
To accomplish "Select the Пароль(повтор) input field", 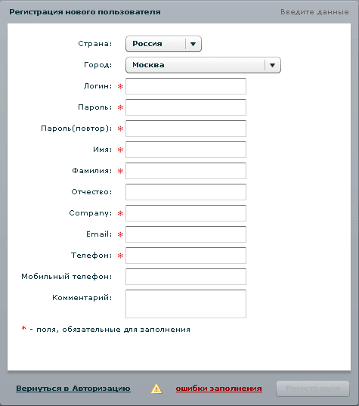I will [186, 129].
